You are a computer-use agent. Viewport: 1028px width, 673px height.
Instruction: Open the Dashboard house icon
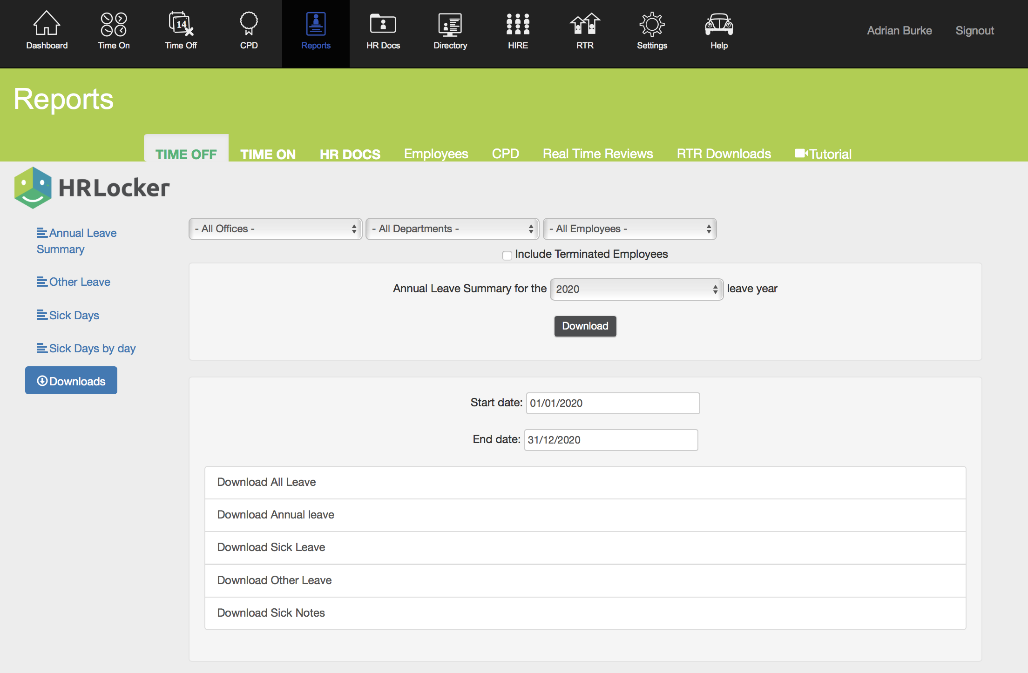(x=47, y=24)
